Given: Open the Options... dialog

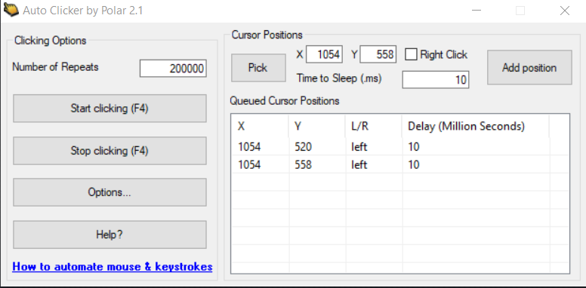Looking at the screenshot, I should click(109, 192).
